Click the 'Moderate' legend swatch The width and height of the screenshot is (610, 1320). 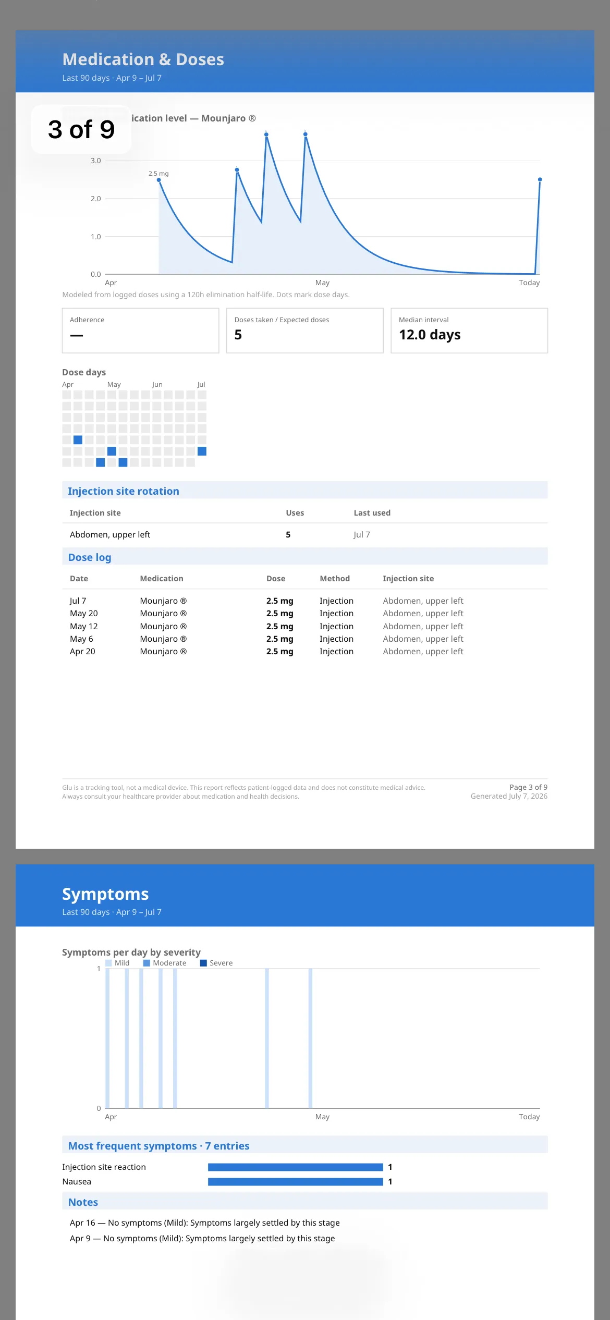pyautogui.click(x=147, y=963)
